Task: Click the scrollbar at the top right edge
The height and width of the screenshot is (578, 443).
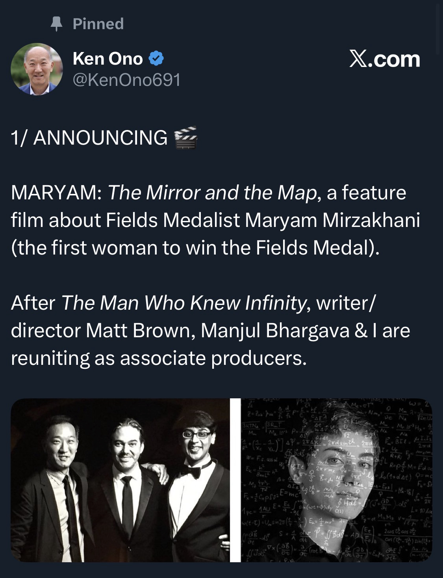Action: (439, 28)
